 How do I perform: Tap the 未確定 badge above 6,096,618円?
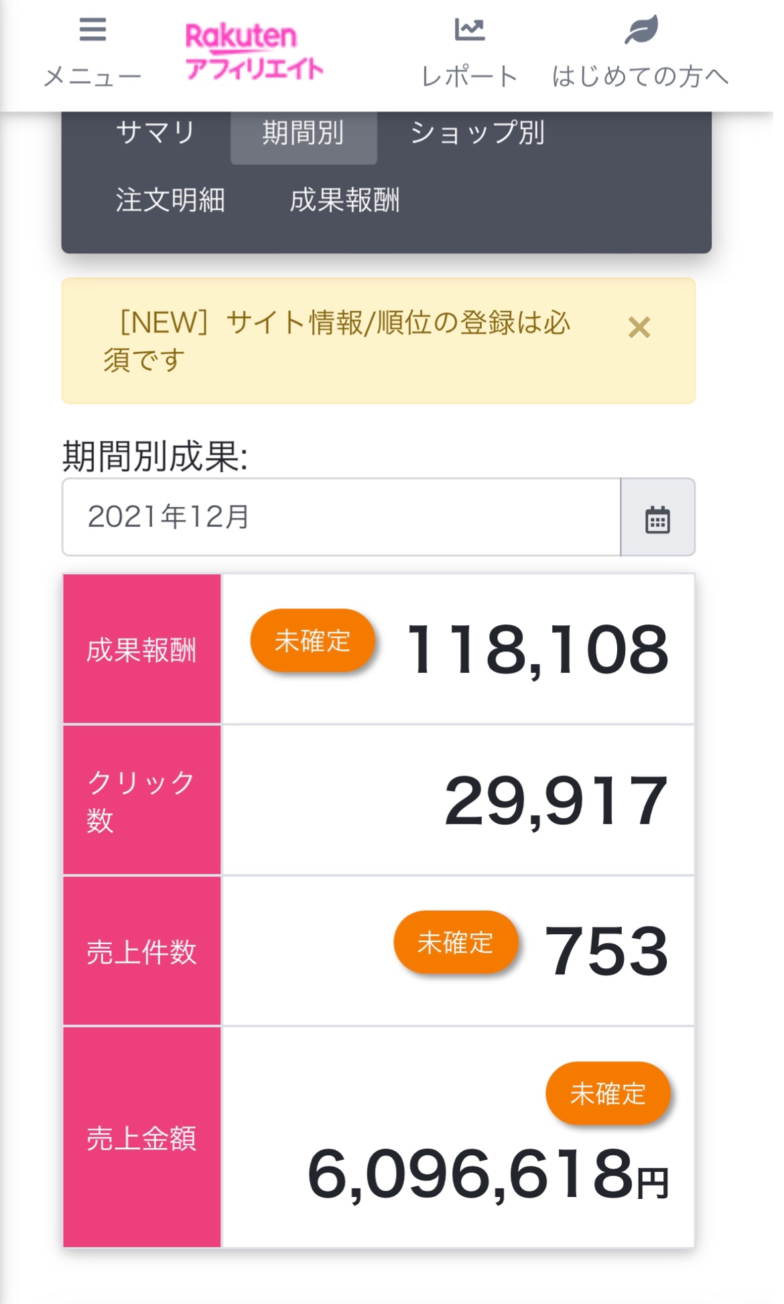pos(608,1094)
